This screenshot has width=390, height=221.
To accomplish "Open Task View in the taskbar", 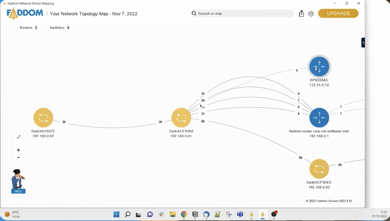I will tap(139, 214).
